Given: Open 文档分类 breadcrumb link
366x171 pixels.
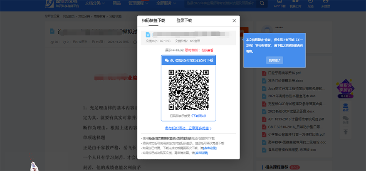Looking at the screenshot, I should (x=84, y=17).
